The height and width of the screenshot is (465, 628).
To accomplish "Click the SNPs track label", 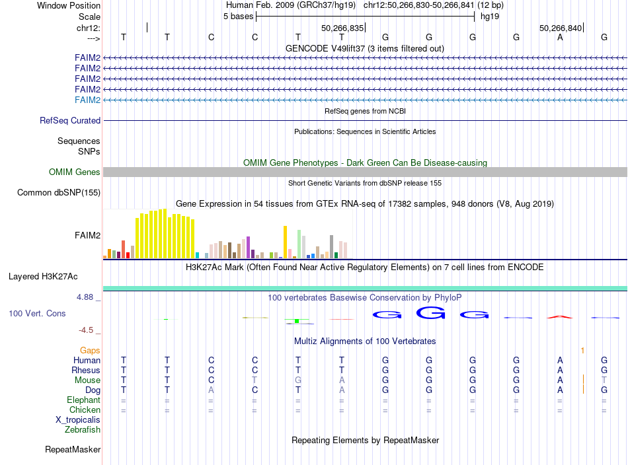I will coord(89,152).
